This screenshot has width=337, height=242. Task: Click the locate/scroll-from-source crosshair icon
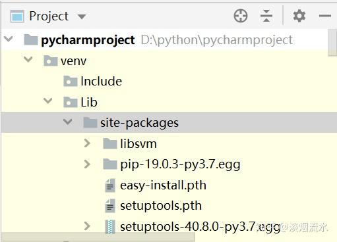(x=241, y=16)
